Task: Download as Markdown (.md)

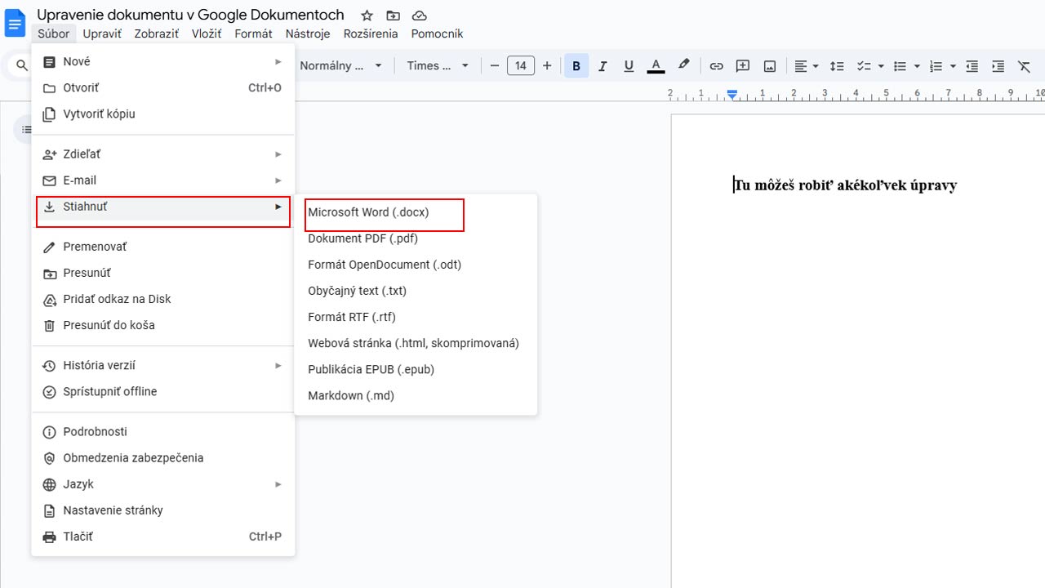Action: click(416, 395)
